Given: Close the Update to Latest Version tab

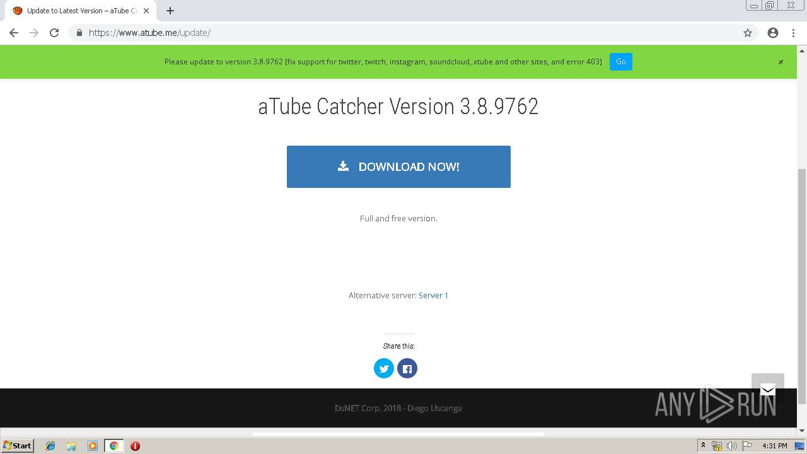Looking at the screenshot, I should [146, 11].
